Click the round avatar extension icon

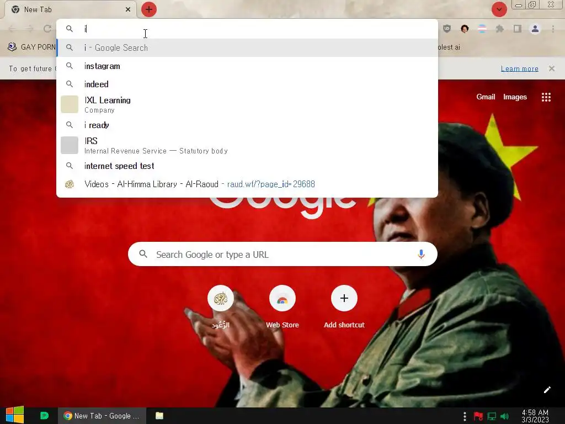[465, 29]
